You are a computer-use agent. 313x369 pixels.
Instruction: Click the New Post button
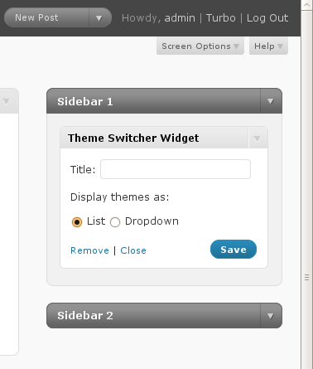[46, 17]
